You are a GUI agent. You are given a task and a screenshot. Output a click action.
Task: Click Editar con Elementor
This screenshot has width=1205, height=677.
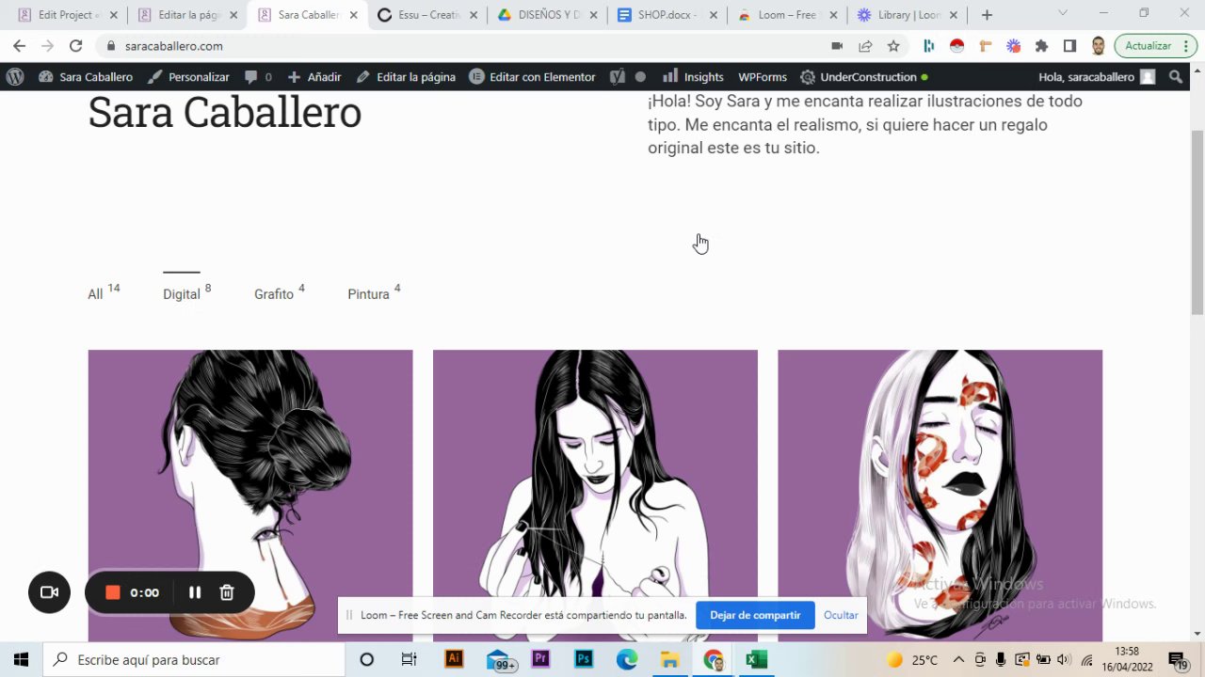[x=532, y=77]
